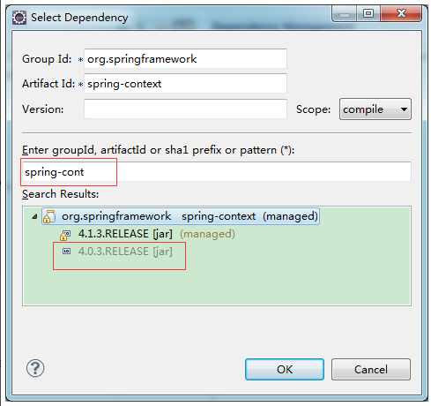Click the managed version icon for 4.1.3.RELEASE
431x406 pixels.
pyautogui.click(x=65, y=235)
